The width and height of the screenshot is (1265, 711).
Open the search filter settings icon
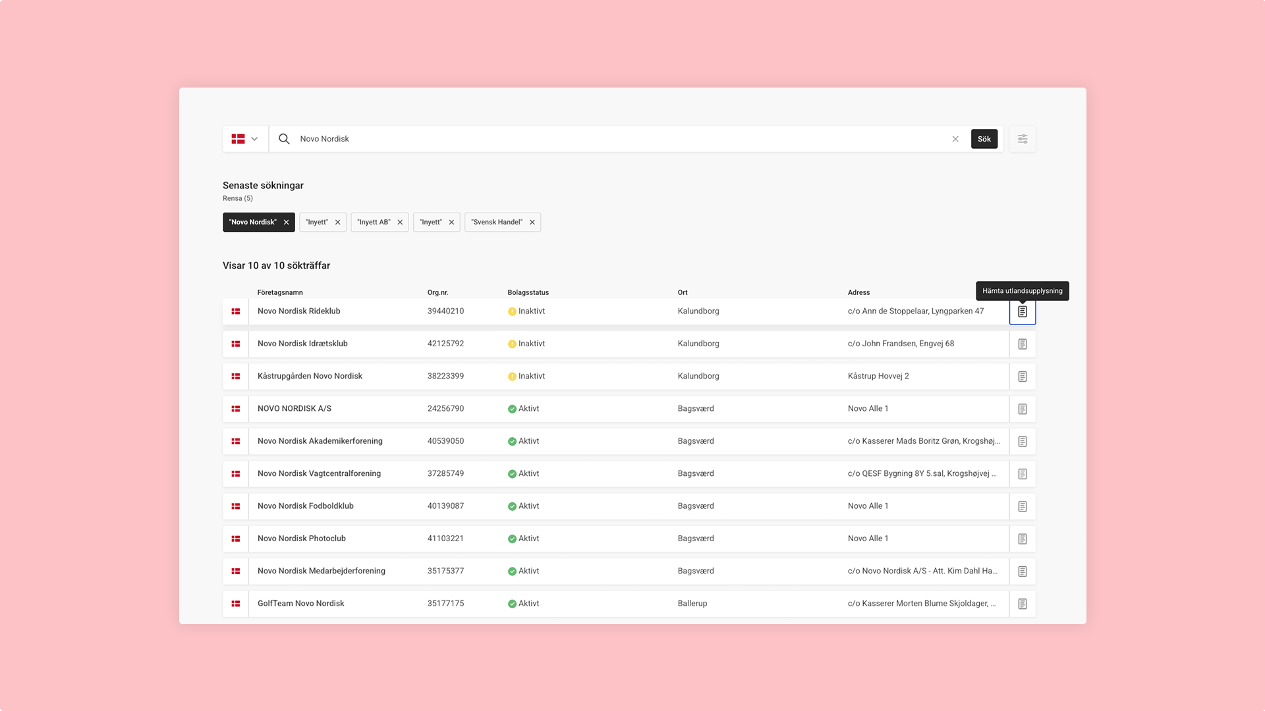coord(1023,139)
